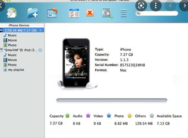Image resolution: width=188 pixels, height=138 pixels.
Task: Open Music under the iPhone device
Action: [x=10, y=35]
